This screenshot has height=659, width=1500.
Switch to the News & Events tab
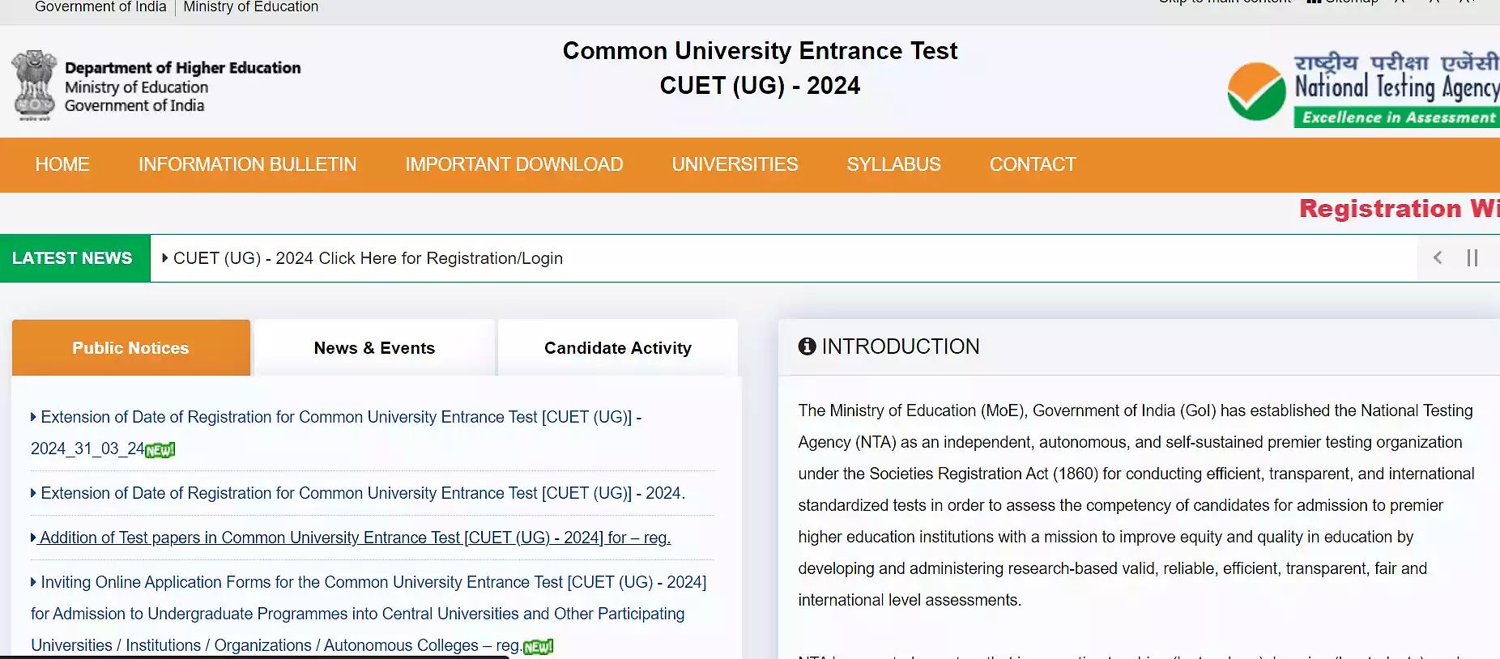click(374, 347)
